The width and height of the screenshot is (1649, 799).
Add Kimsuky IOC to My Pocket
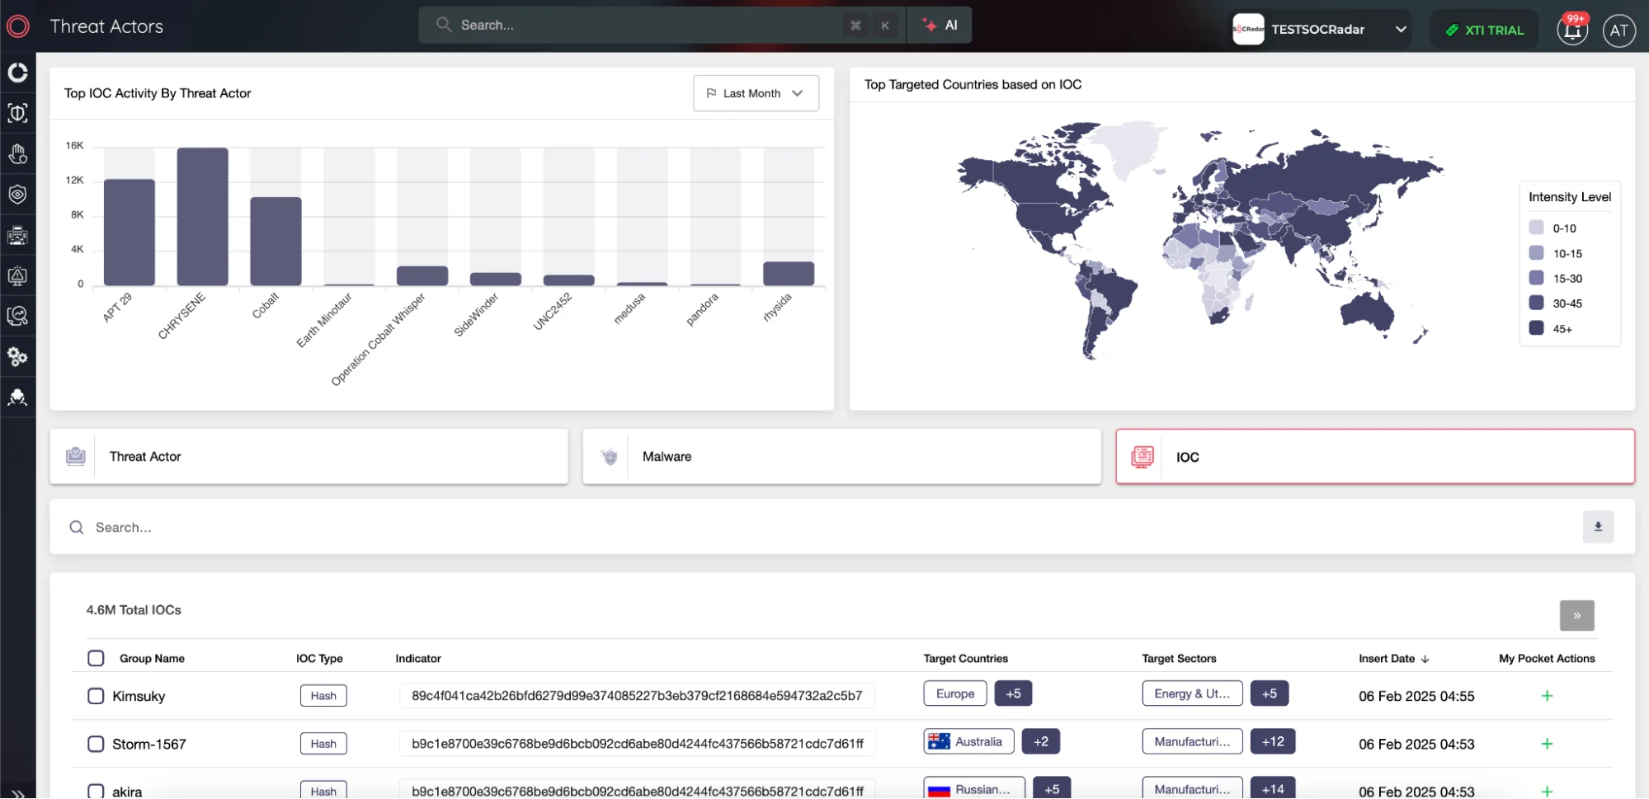(1547, 696)
